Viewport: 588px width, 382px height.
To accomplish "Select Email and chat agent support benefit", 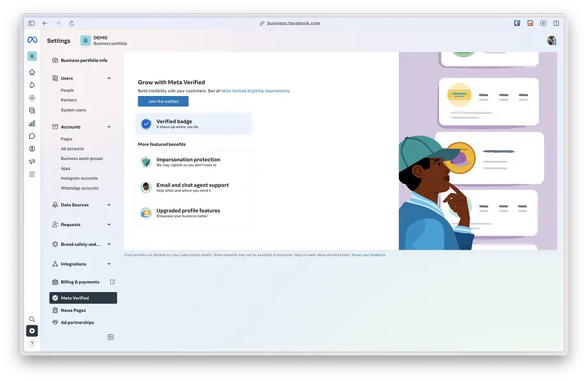I will [194, 187].
